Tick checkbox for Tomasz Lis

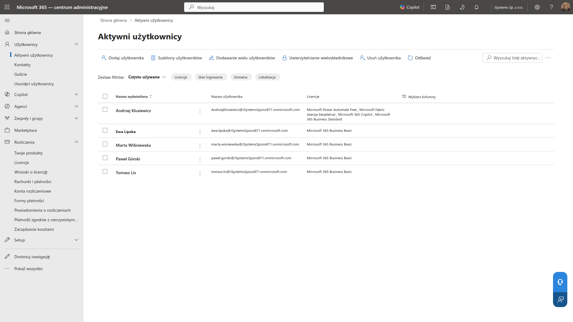[105, 171]
